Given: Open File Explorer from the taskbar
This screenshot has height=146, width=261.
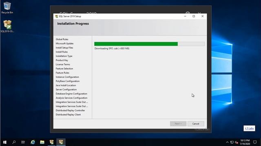Looking at the screenshot, I should (x=42, y=142).
